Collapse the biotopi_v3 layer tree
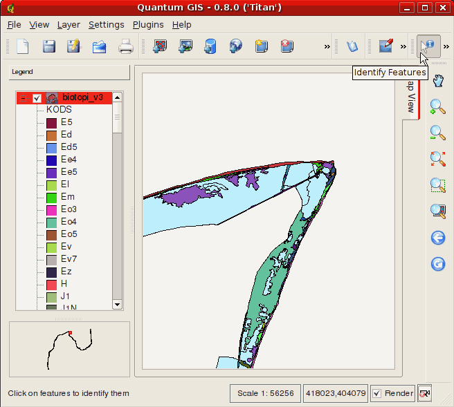 [23, 98]
